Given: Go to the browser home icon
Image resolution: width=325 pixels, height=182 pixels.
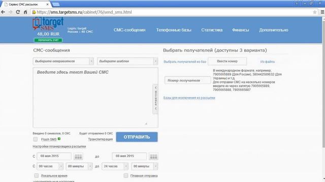Looking at the screenshot, I should pyautogui.click(x=25, y=12).
